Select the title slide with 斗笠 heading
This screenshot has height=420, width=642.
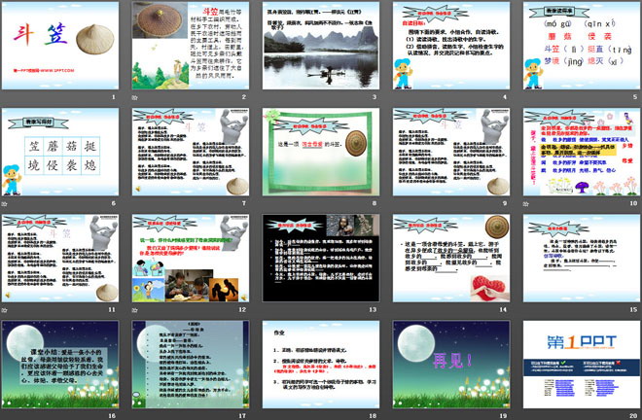tap(59, 47)
